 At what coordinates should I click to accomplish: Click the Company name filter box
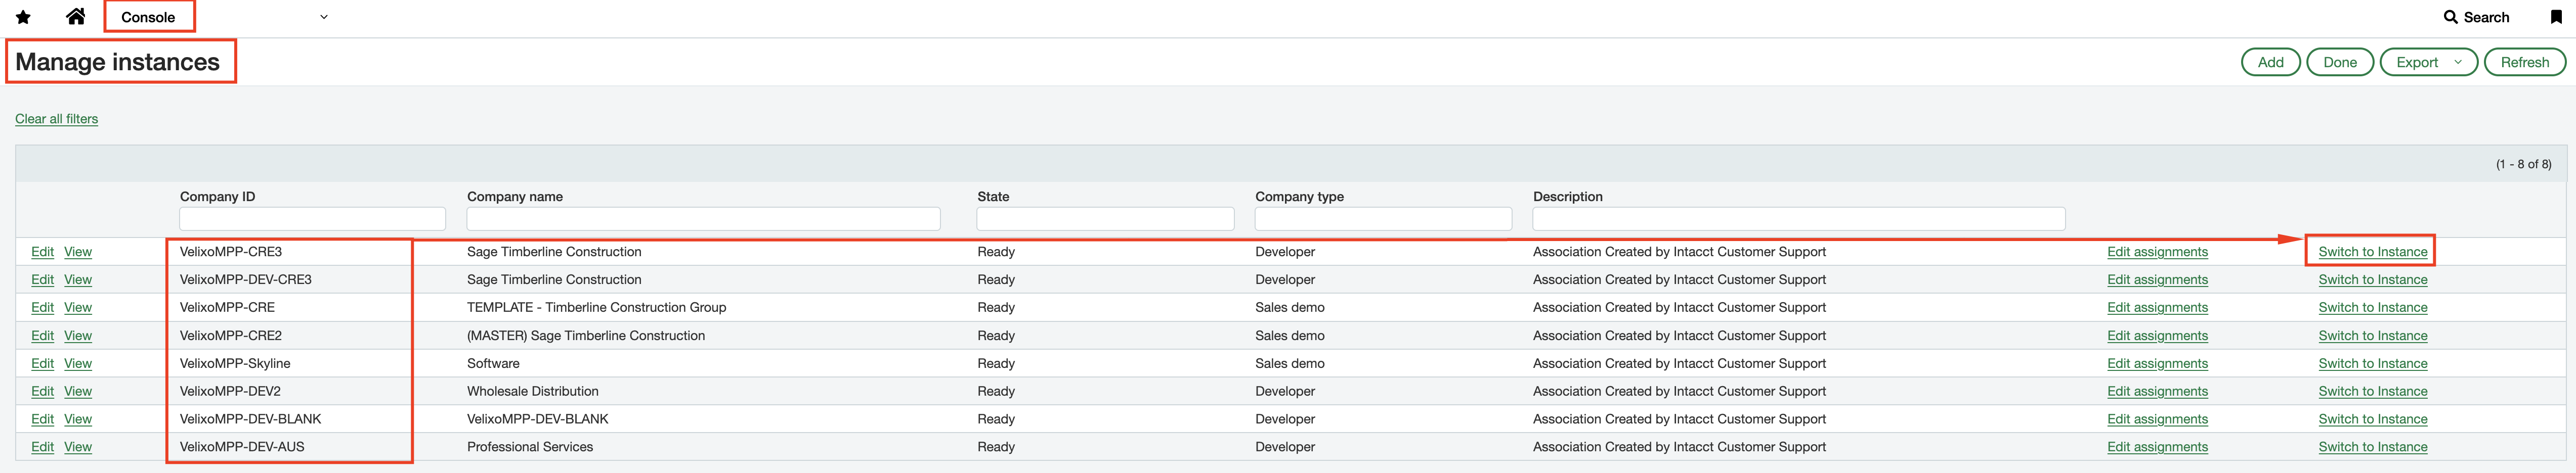702,218
